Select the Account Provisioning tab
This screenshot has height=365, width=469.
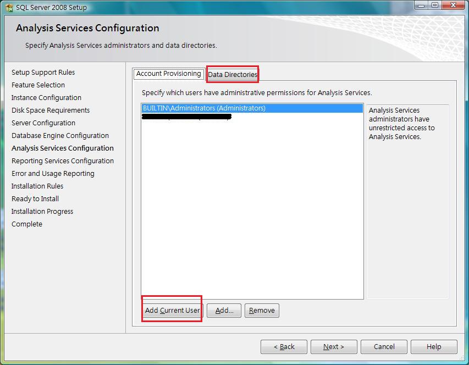[169, 74]
